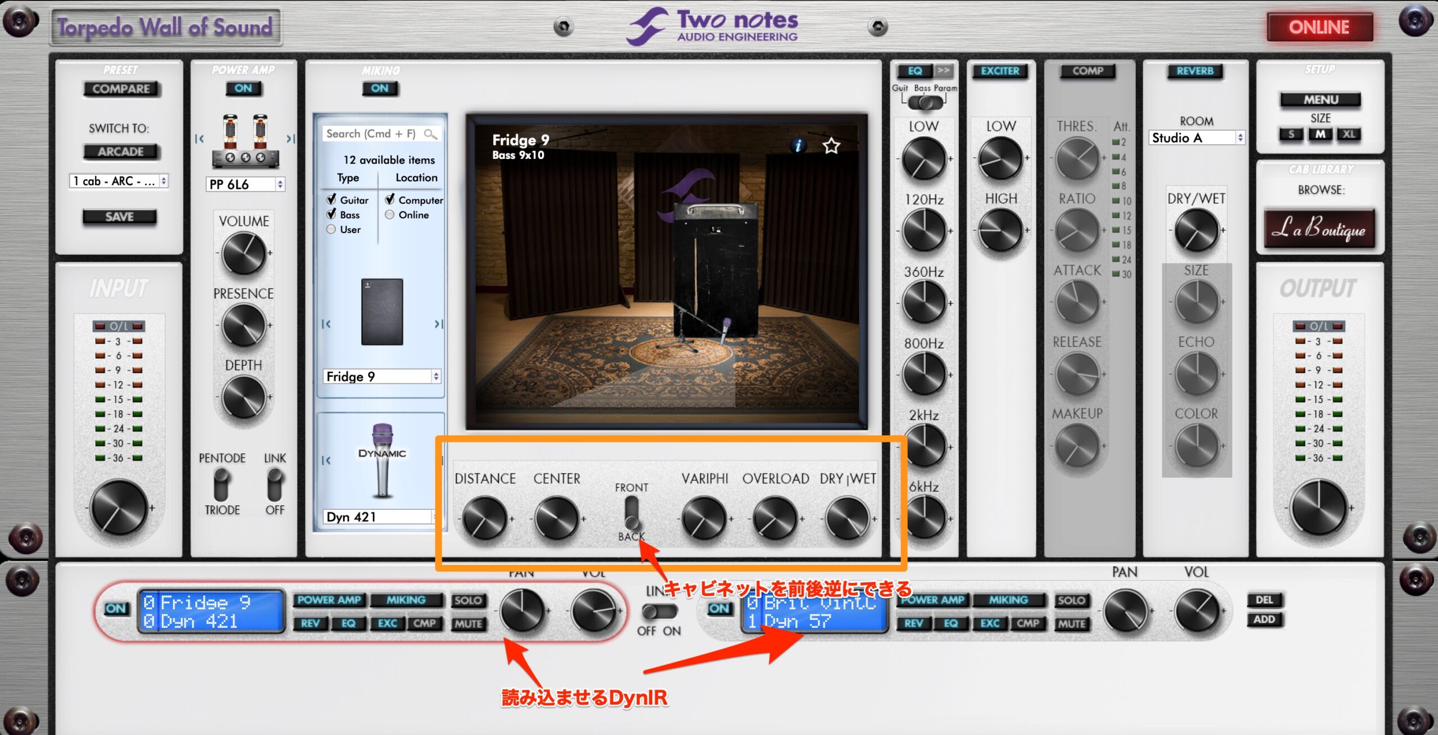Flip the Front/Back cabinet switch
The image size is (1438, 735).
pyautogui.click(x=631, y=512)
